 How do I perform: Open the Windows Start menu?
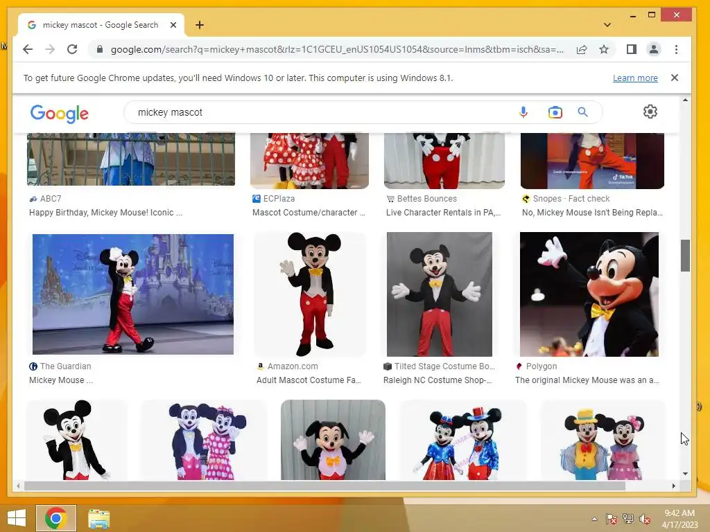click(x=17, y=518)
